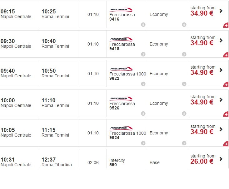Click Economy fare info icon on 09:15 train
Image resolution: width=229 pixels, height=189 pixels.
coord(184,25)
